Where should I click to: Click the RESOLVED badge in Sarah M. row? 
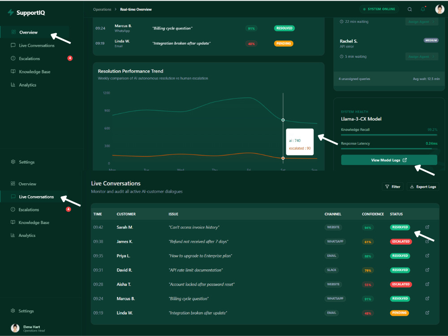[x=400, y=227]
